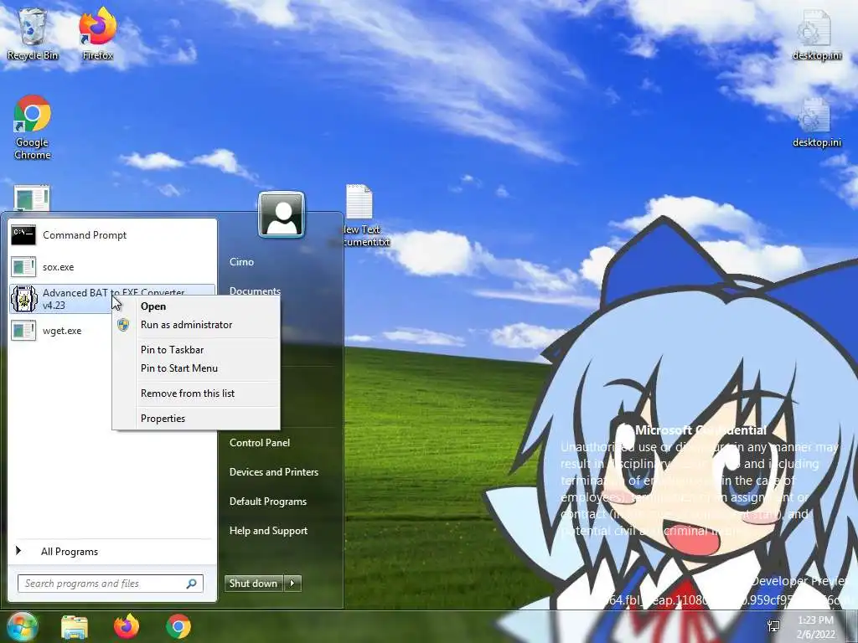Click the Command Prompt label in Start menu
Screen dimensions: 858x643
click(85, 235)
